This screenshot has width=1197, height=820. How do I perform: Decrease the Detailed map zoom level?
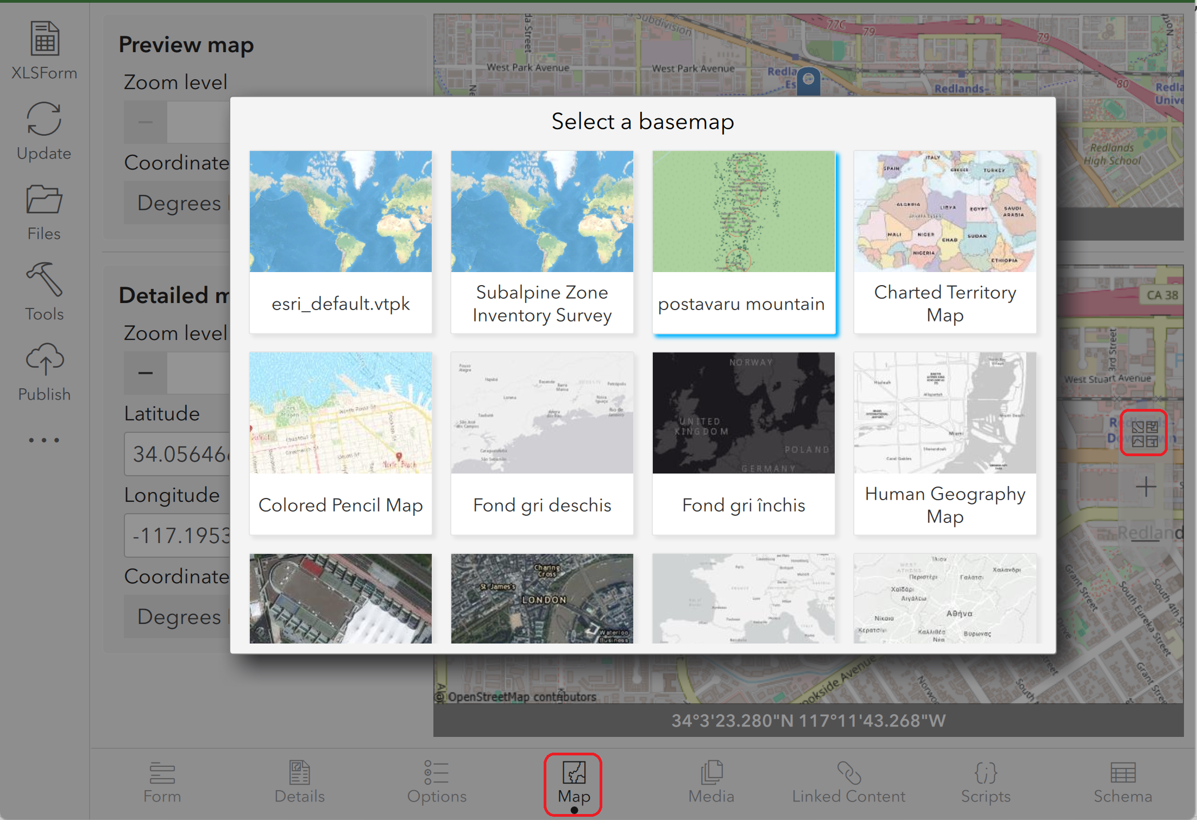[x=145, y=373]
